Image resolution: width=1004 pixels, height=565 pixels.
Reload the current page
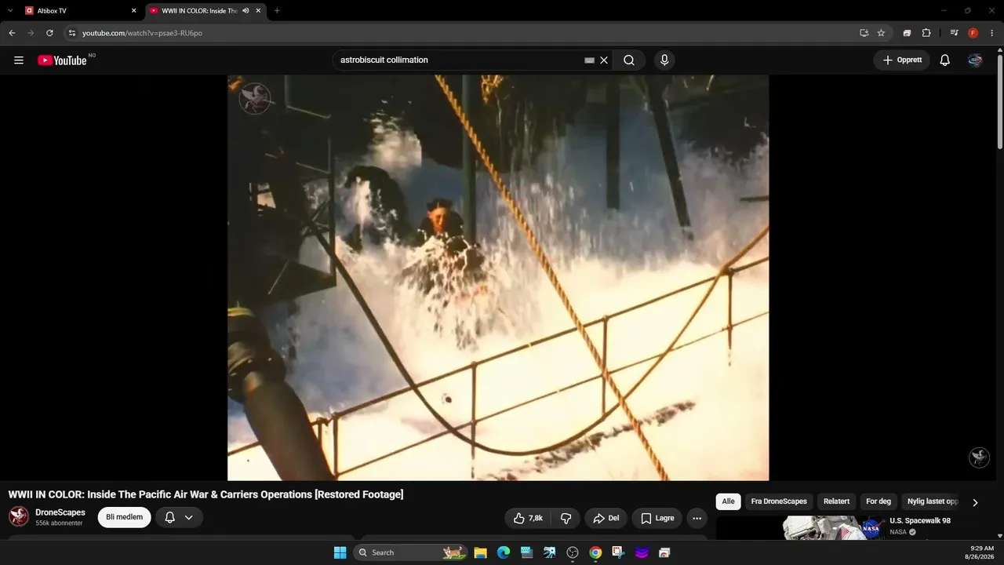pyautogui.click(x=49, y=33)
